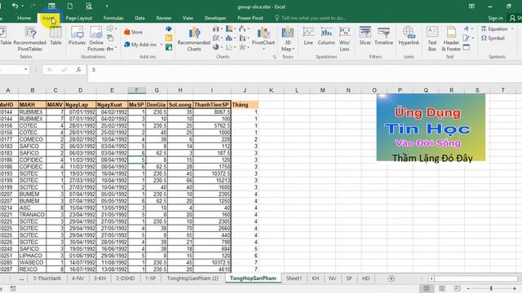
Task: Adjust the zoom slider handle
Action: (x=491, y=288)
